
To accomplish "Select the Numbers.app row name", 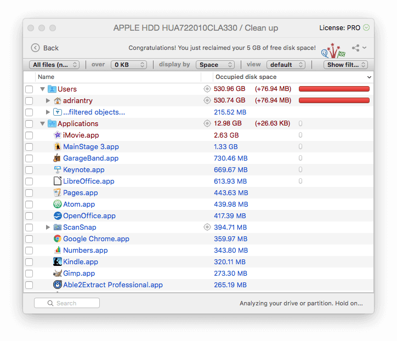I will [86, 250].
